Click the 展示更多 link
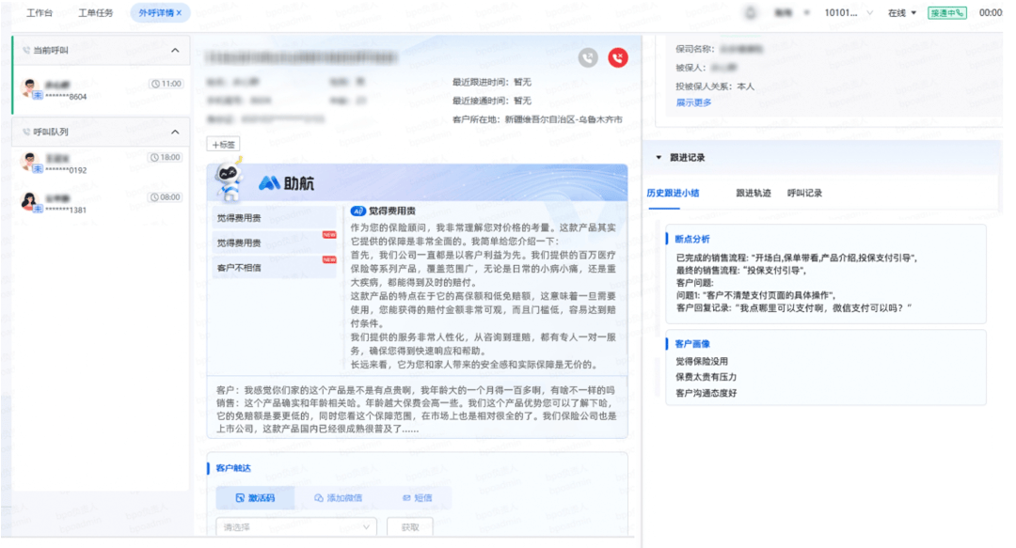Image resolution: width=1016 pixels, height=548 pixels. click(x=693, y=102)
